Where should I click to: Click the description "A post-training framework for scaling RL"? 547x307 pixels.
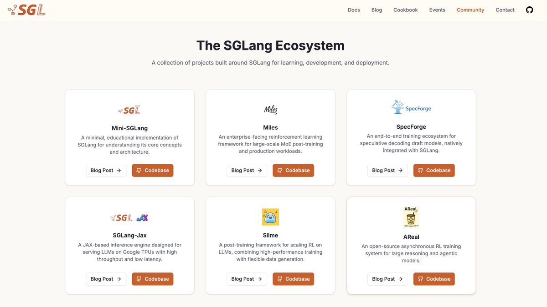(270, 252)
